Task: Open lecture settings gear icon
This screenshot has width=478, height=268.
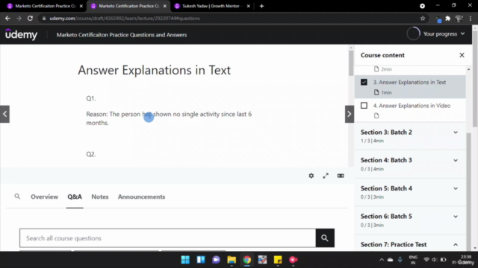Action: (x=311, y=176)
